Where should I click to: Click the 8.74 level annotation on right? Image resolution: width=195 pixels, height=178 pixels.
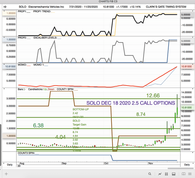(141, 114)
